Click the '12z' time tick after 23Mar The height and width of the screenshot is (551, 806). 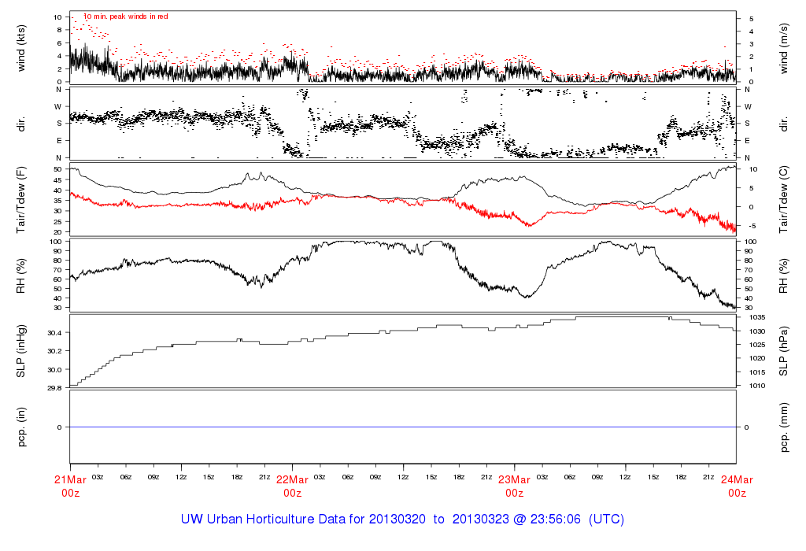pyautogui.click(x=625, y=478)
